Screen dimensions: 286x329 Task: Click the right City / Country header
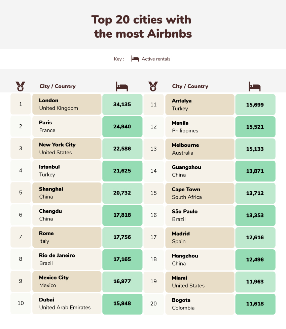190,86
